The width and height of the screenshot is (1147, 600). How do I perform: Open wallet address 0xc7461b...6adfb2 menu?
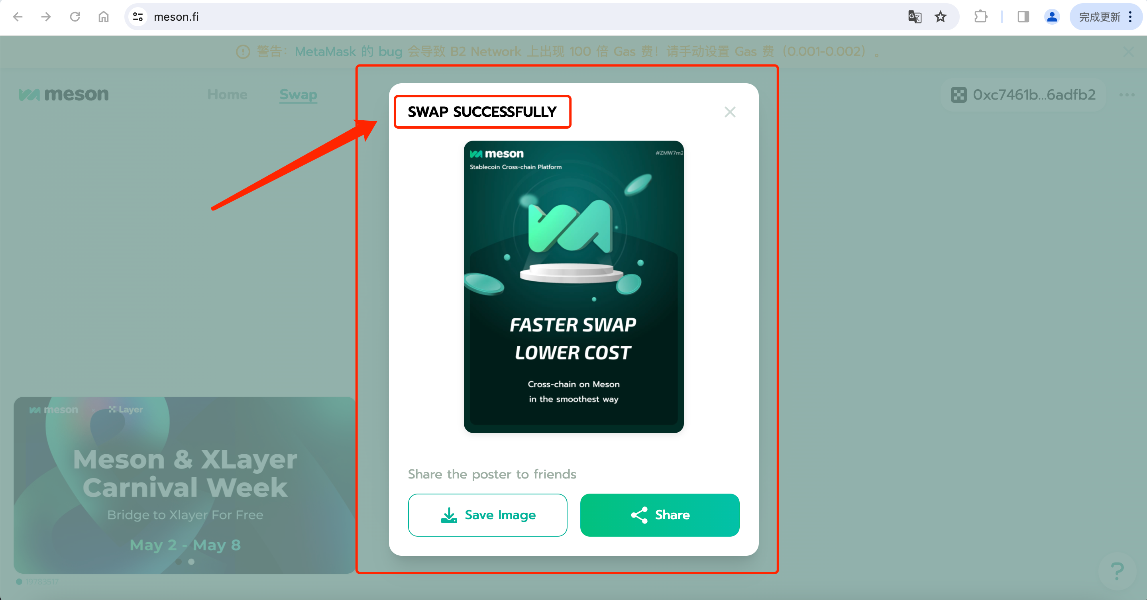[x=1022, y=94]
